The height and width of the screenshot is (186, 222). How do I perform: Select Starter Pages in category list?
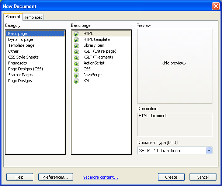point(20,75)
